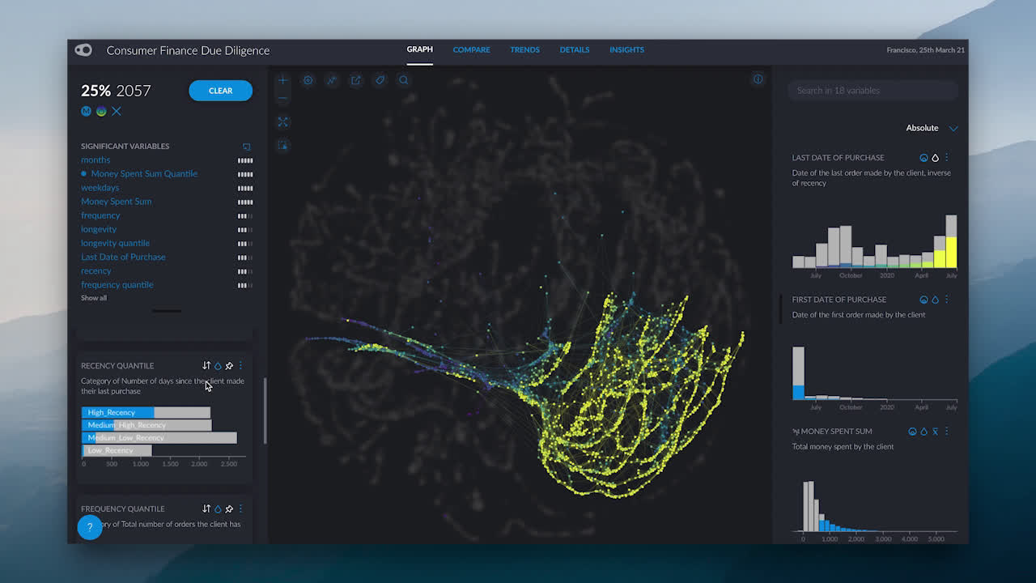Click the blue M selection badge icon
1036x583 pixels.
[86, 111]
